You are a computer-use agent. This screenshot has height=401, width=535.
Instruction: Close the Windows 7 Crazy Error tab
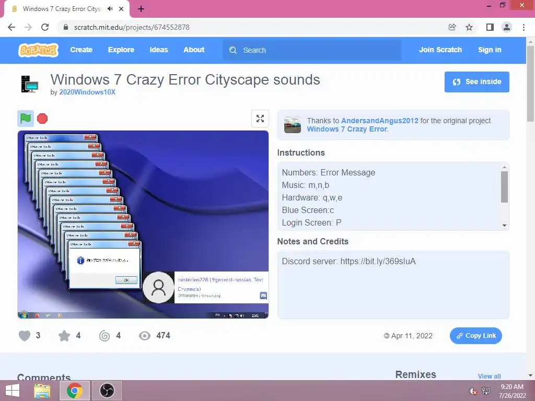pyautogui.click(x=121, y=9)
